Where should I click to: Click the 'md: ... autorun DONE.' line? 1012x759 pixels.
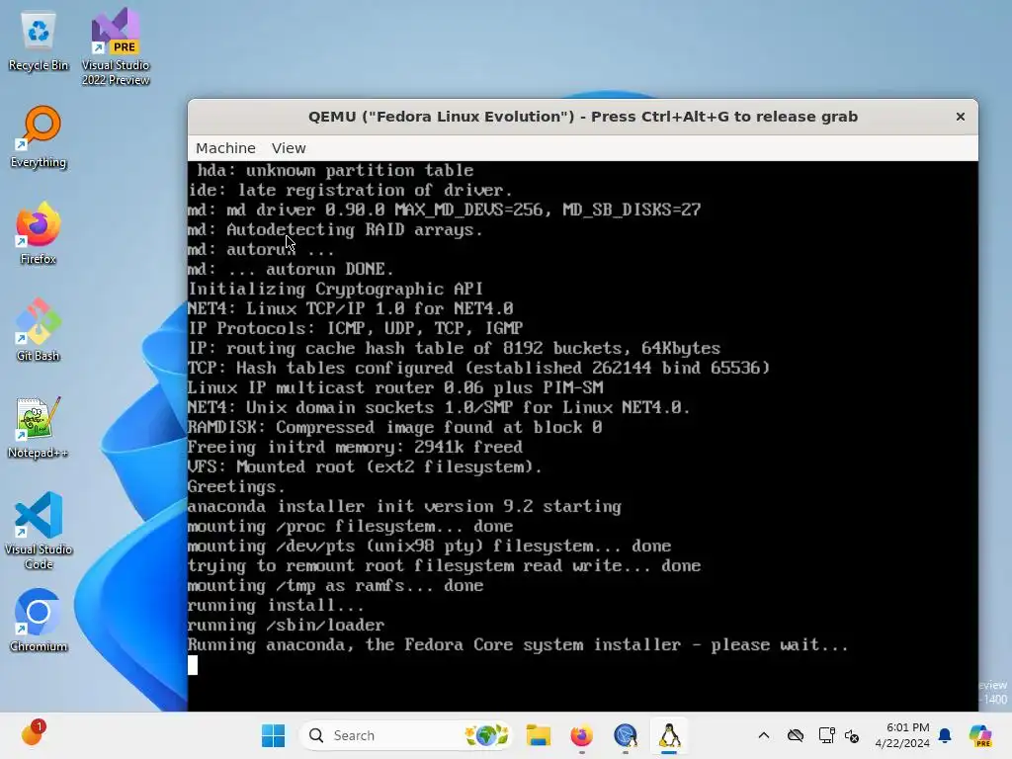tap(291, 269)
